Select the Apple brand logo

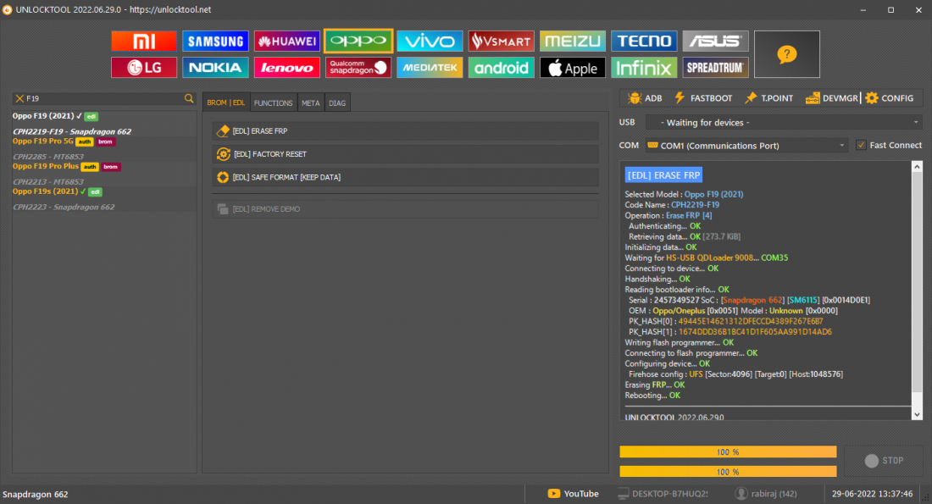click(x=573, y=67)
